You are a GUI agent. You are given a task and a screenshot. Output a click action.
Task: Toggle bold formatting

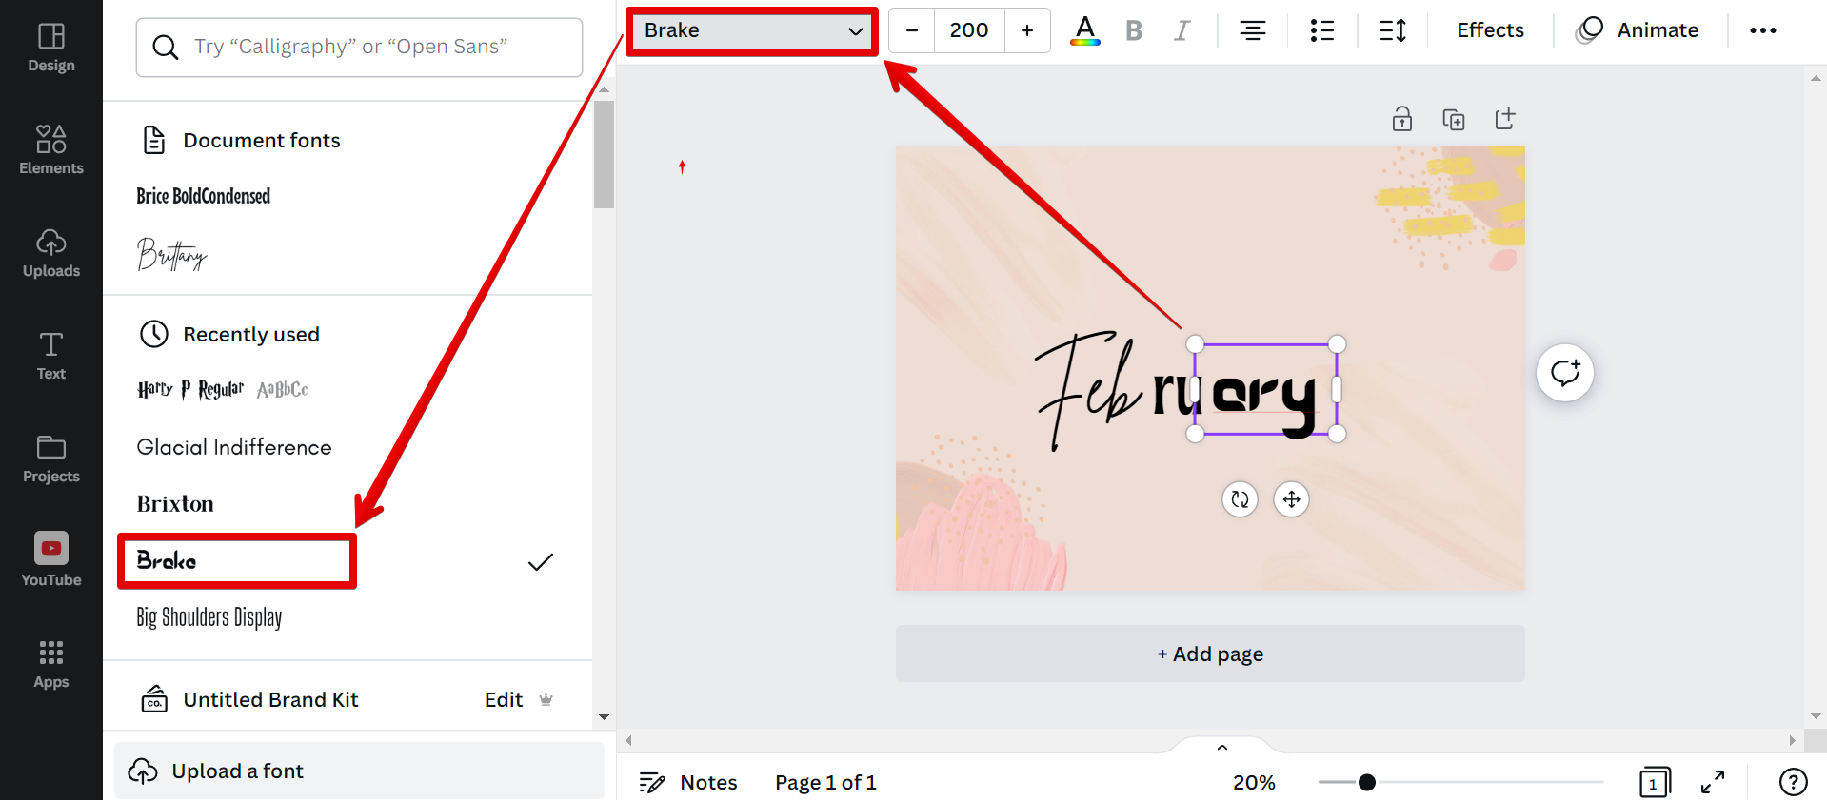pyautogui.click(x=1134, y=30)
